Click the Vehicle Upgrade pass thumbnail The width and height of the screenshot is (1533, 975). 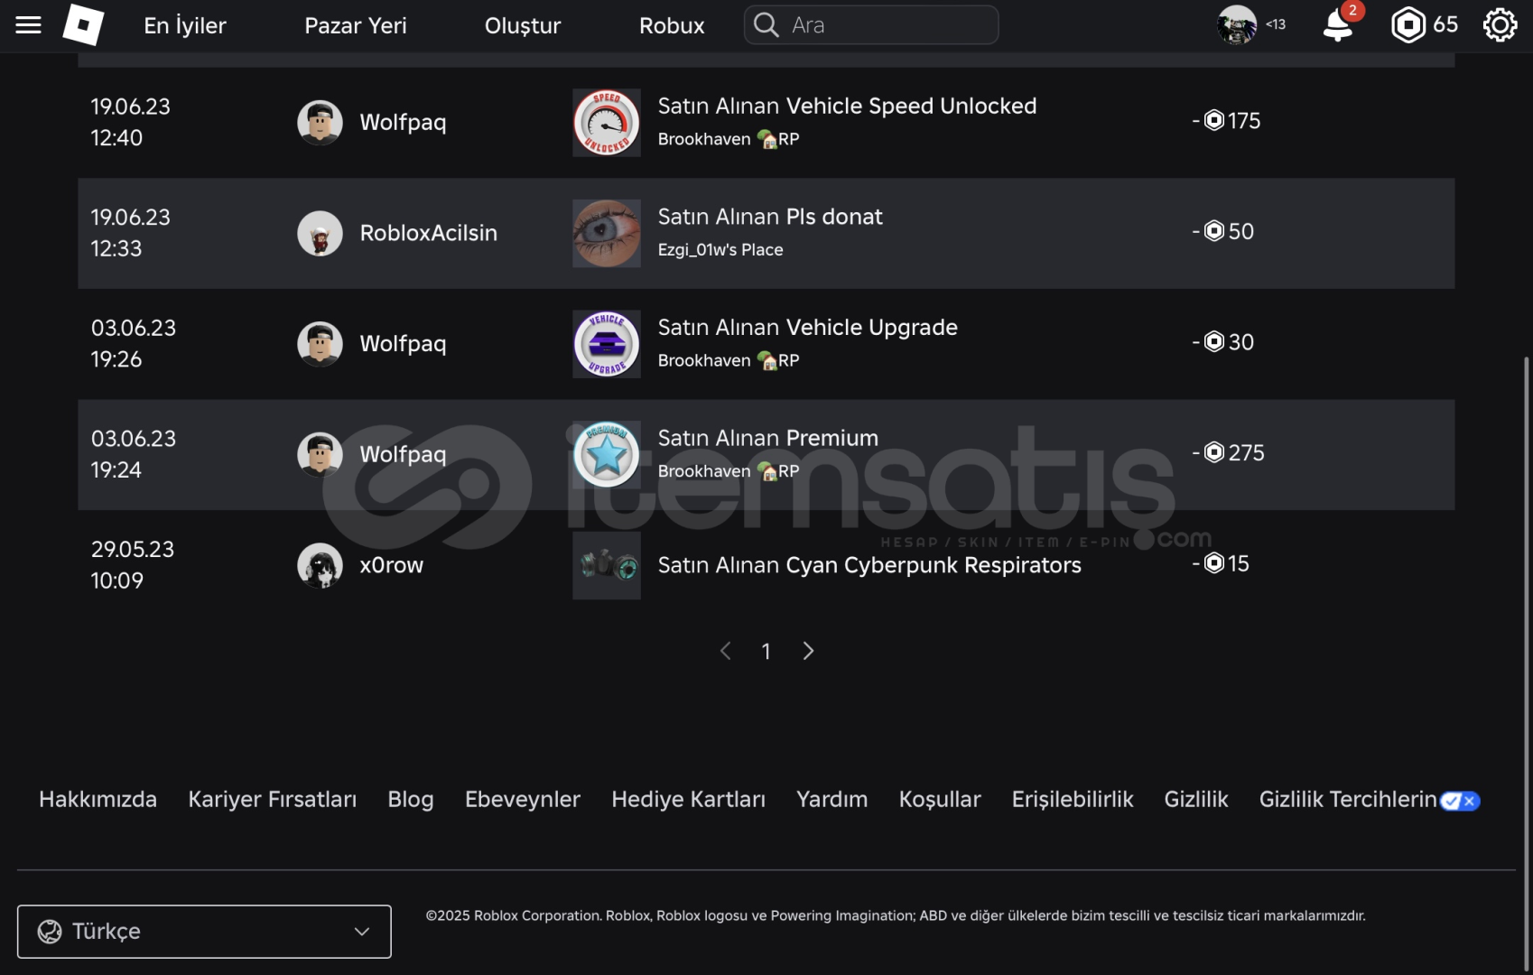coord(607,344)
